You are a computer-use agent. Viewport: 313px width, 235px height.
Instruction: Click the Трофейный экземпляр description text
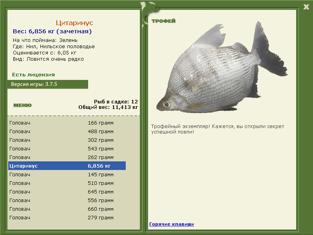click(217, 129)
